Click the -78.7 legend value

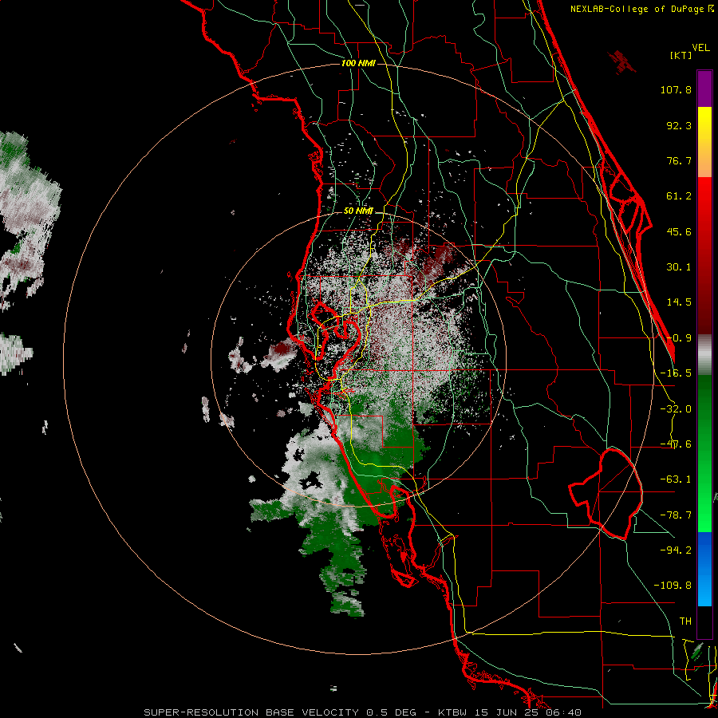(676, 515)
